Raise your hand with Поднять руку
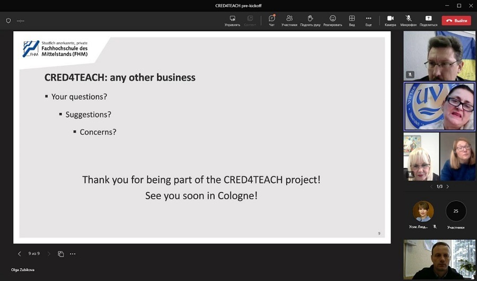The width and height of the screenshot is (477, 281). tap(310, 20)
